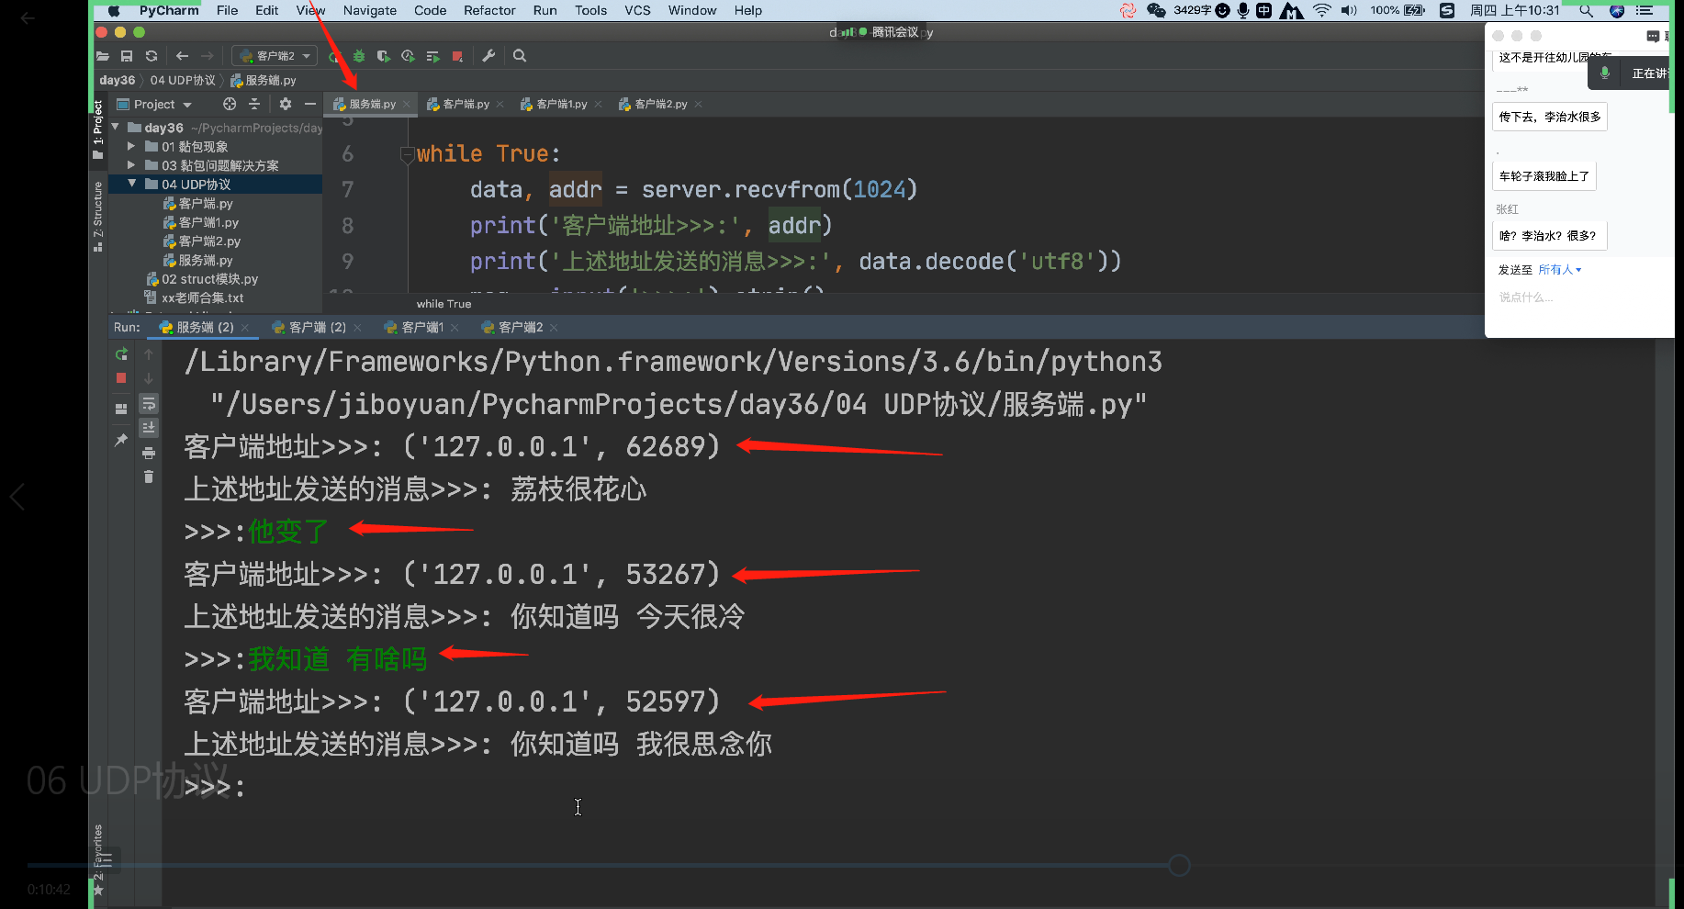Toggle the Project tool window side tab
Image resolution: width=1684 pixels, height=909 pixels.
pos(98,129)
